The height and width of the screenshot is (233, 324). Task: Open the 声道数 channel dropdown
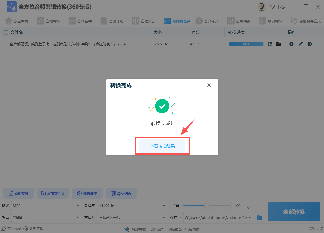(x=133, y=217)
